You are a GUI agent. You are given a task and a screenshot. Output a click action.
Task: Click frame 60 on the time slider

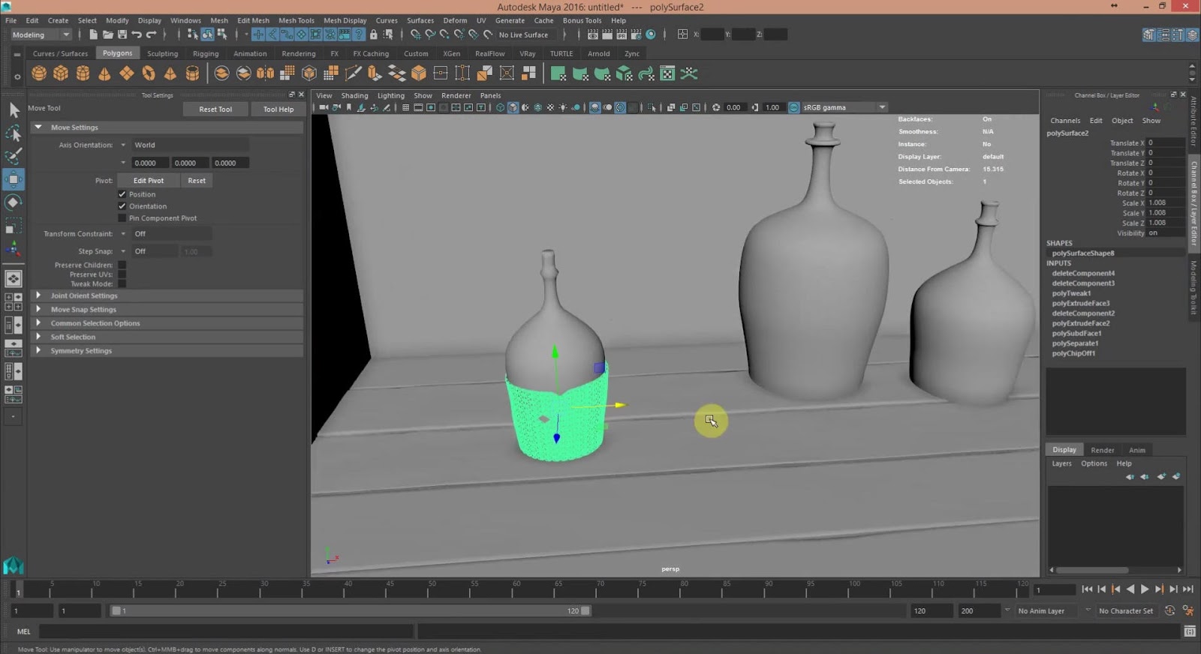(516, 589)
